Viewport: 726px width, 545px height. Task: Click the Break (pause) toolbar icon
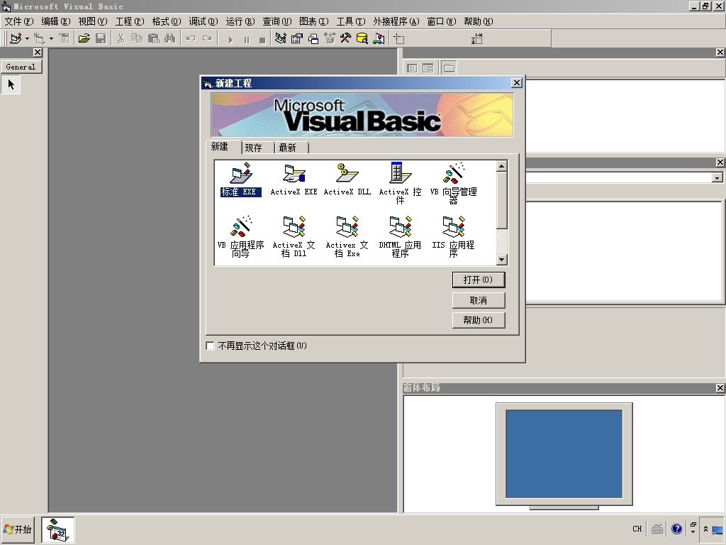point(246,40)
